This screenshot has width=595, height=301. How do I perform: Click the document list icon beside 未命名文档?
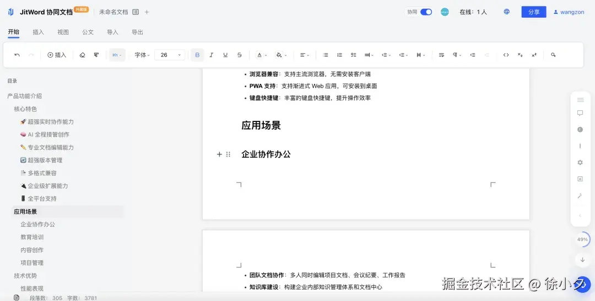coord(136,12)
